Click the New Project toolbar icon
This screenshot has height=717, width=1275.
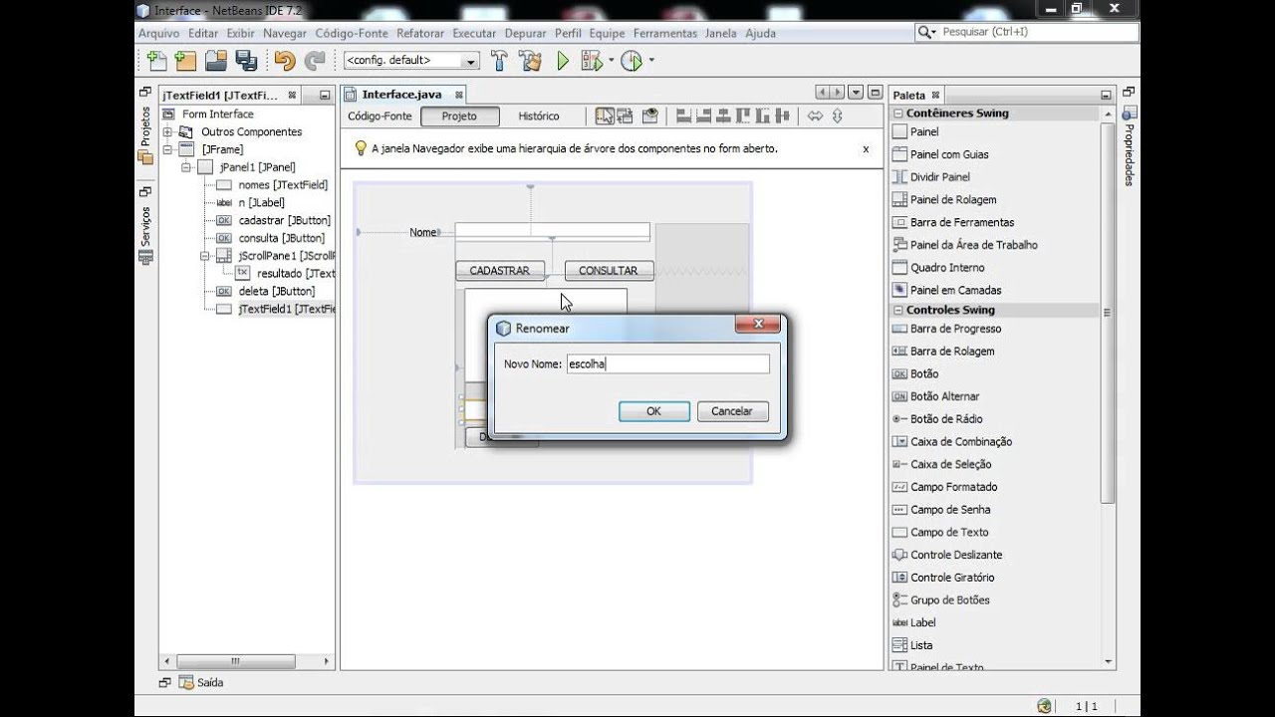[185, 61]
